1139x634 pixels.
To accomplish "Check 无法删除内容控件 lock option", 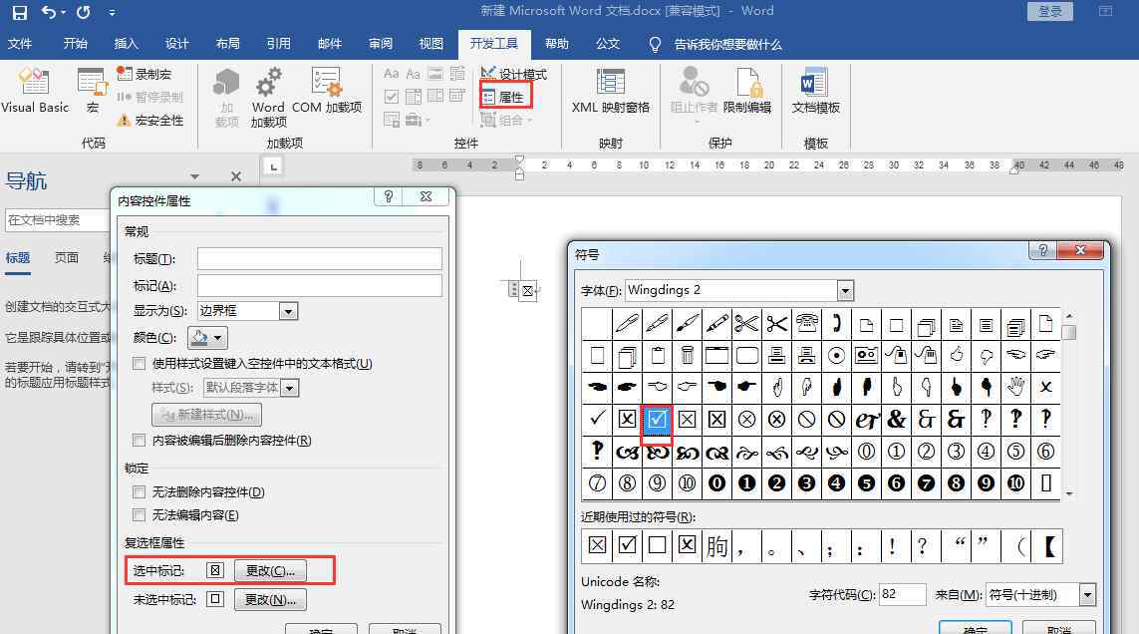I will tap(140, 492).
